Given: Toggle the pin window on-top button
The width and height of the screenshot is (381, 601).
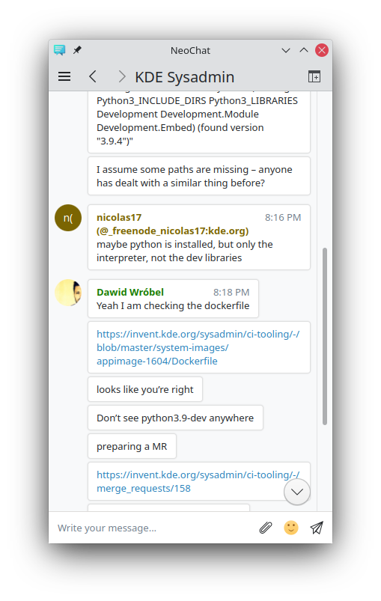Looking at the screenshot, I should 77,50.
